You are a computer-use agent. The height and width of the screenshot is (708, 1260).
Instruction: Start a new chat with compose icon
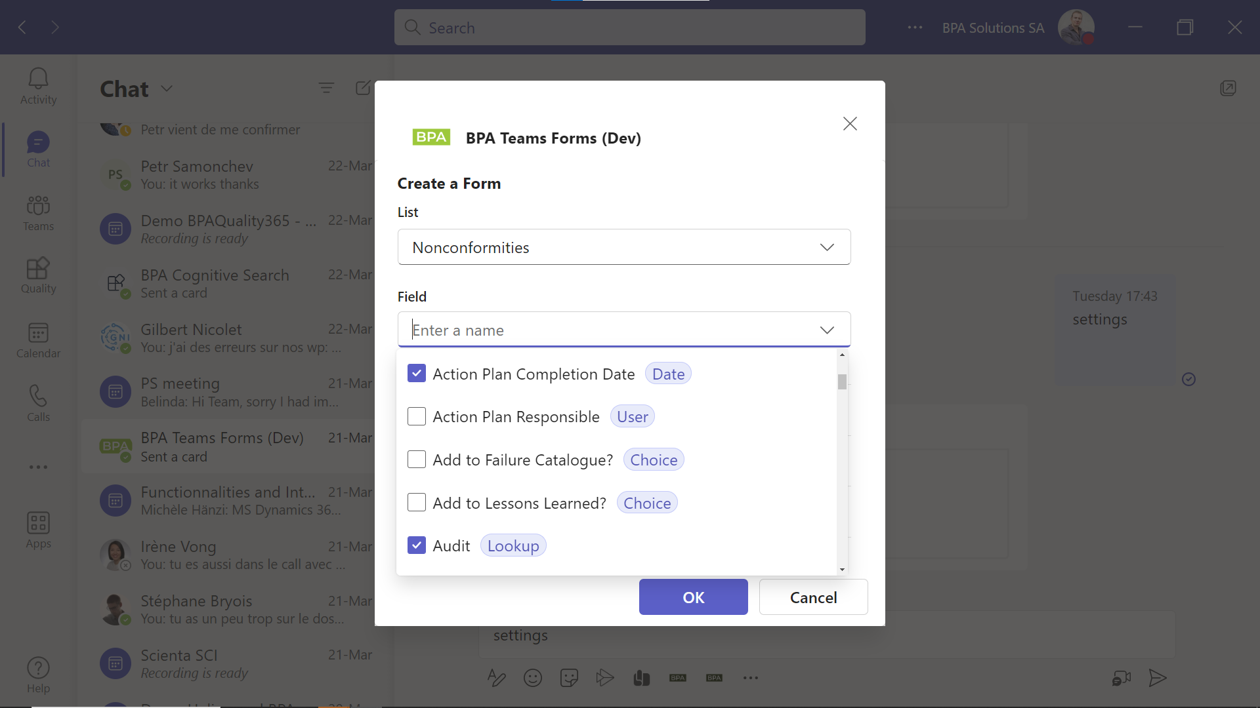364,88
